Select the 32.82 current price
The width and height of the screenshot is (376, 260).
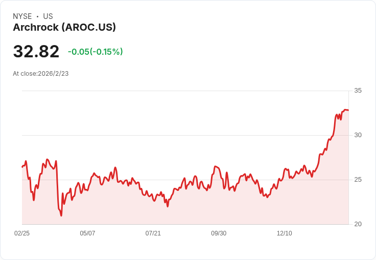coord(36,51)
